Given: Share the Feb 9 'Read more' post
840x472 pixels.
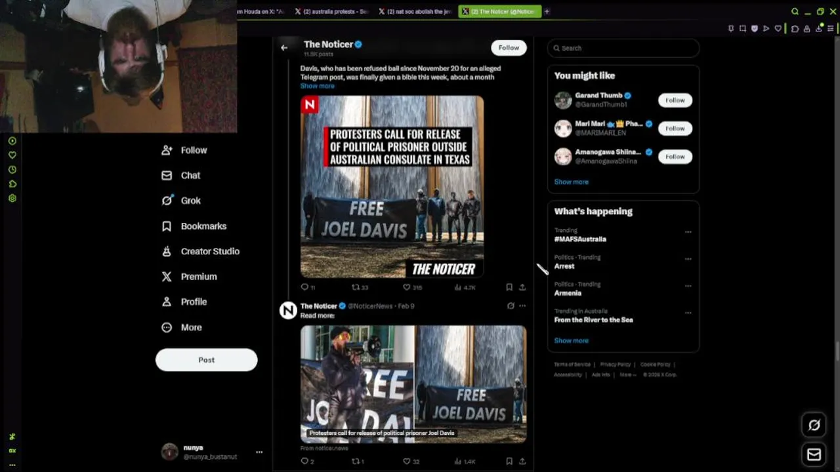Looking at the screenshot, I should pyautogui.click(x=522, y=462).
